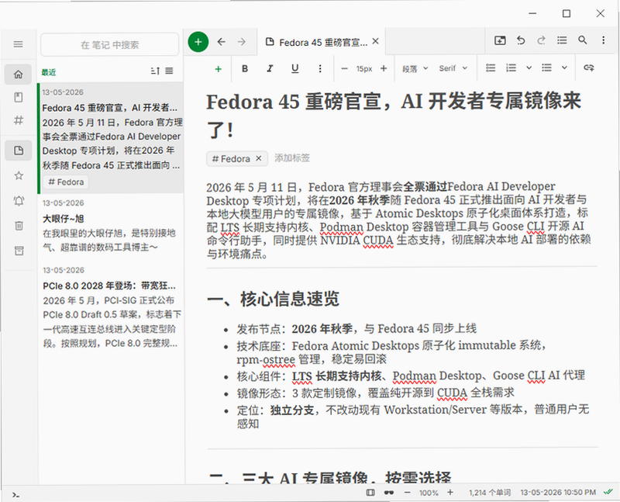Toggle bold formatting
This screenshot has height=502, width=620.
tap(245, 68)
